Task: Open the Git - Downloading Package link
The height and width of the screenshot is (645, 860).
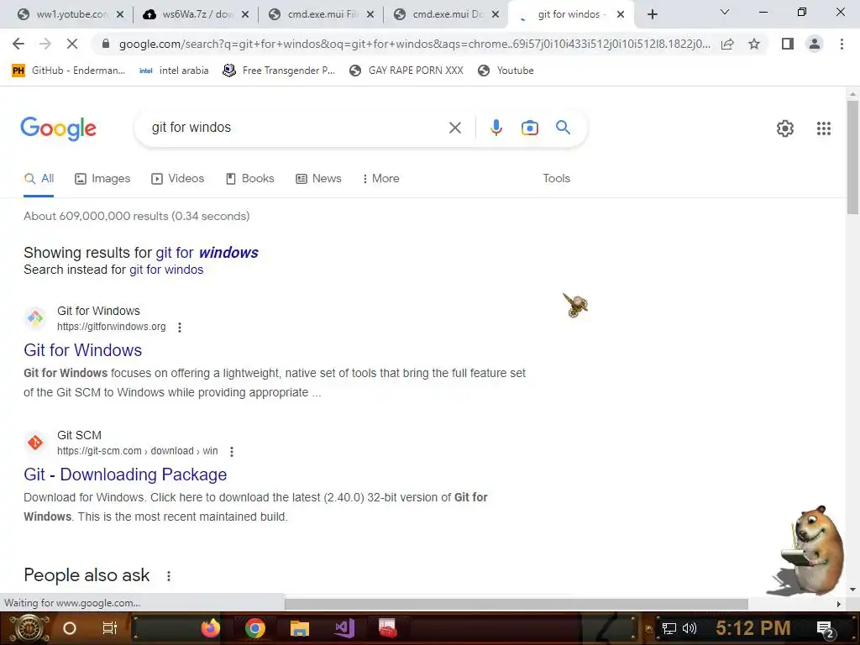Action: pyautogui.click(x=125, y=475)
